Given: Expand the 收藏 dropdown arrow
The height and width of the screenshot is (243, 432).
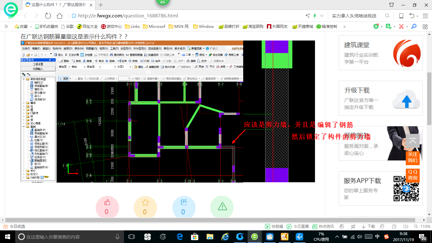Looking at the screenshot, I should point(31,27).
